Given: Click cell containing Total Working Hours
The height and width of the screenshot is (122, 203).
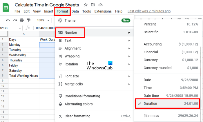Looking at the screenshot, I should (23, 76).
